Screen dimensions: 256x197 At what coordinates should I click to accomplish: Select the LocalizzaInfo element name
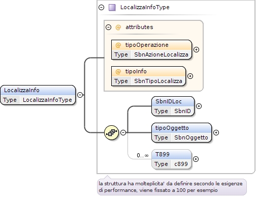(x=22, y=90)
